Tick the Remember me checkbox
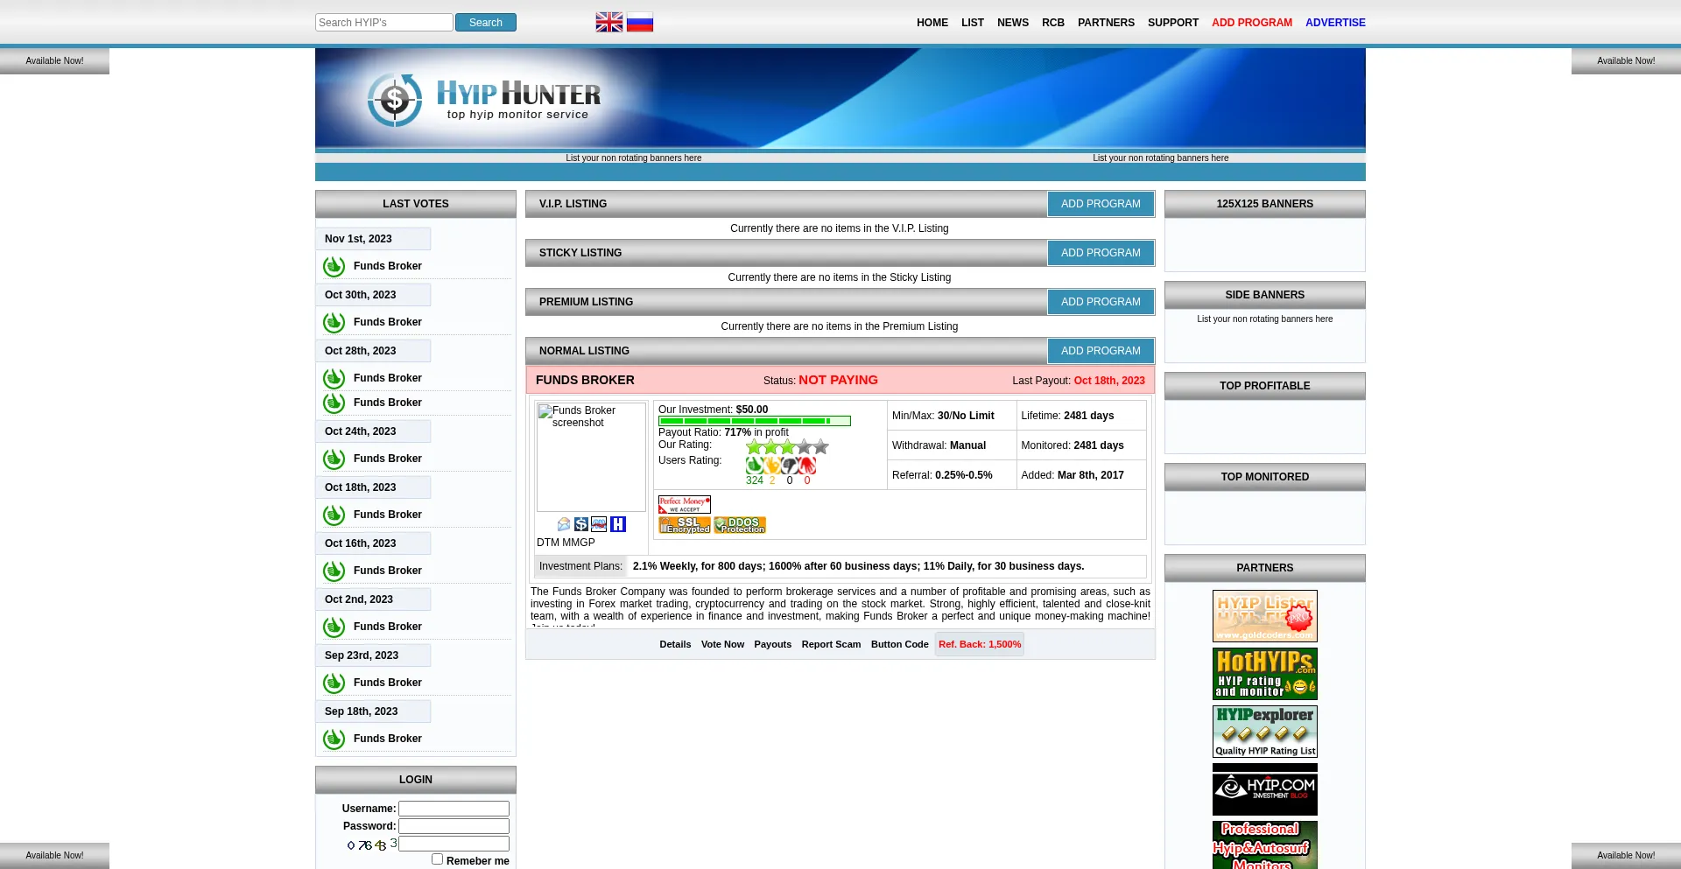1681x869 pixels. [437, 859]
